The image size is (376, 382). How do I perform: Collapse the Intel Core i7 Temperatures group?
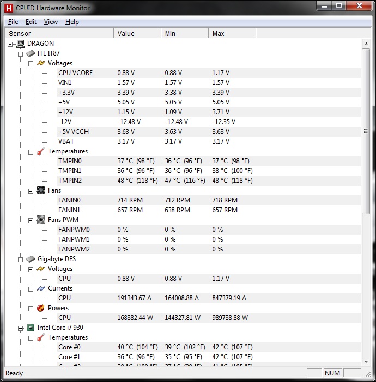(31, 338)
